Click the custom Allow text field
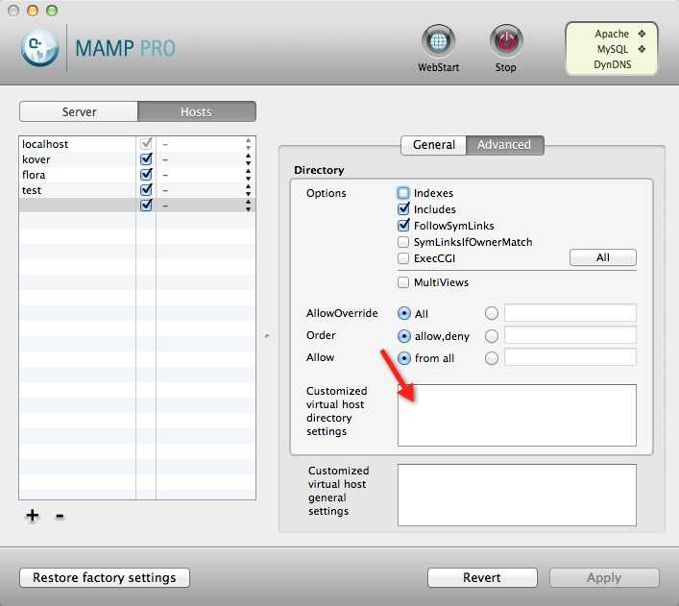679x606 pixels. click(570, 358)
